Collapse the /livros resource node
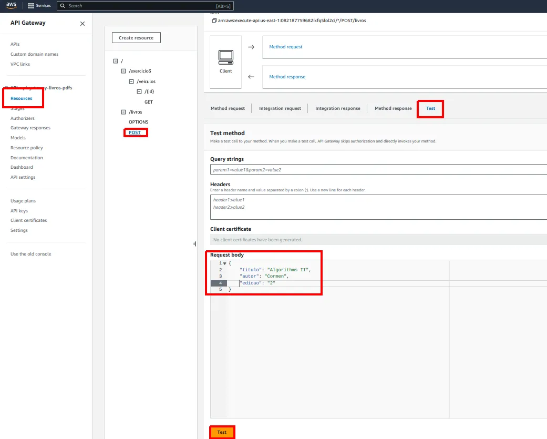This screenshot has width=547, height=439. coord(123,112)
